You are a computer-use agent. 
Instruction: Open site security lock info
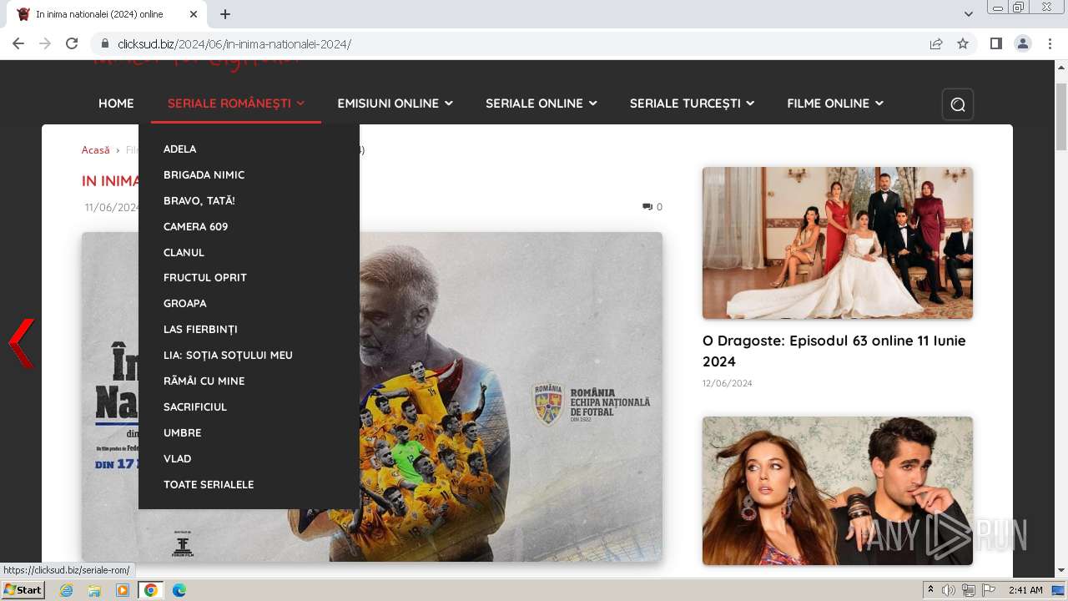tap(105, 44)
